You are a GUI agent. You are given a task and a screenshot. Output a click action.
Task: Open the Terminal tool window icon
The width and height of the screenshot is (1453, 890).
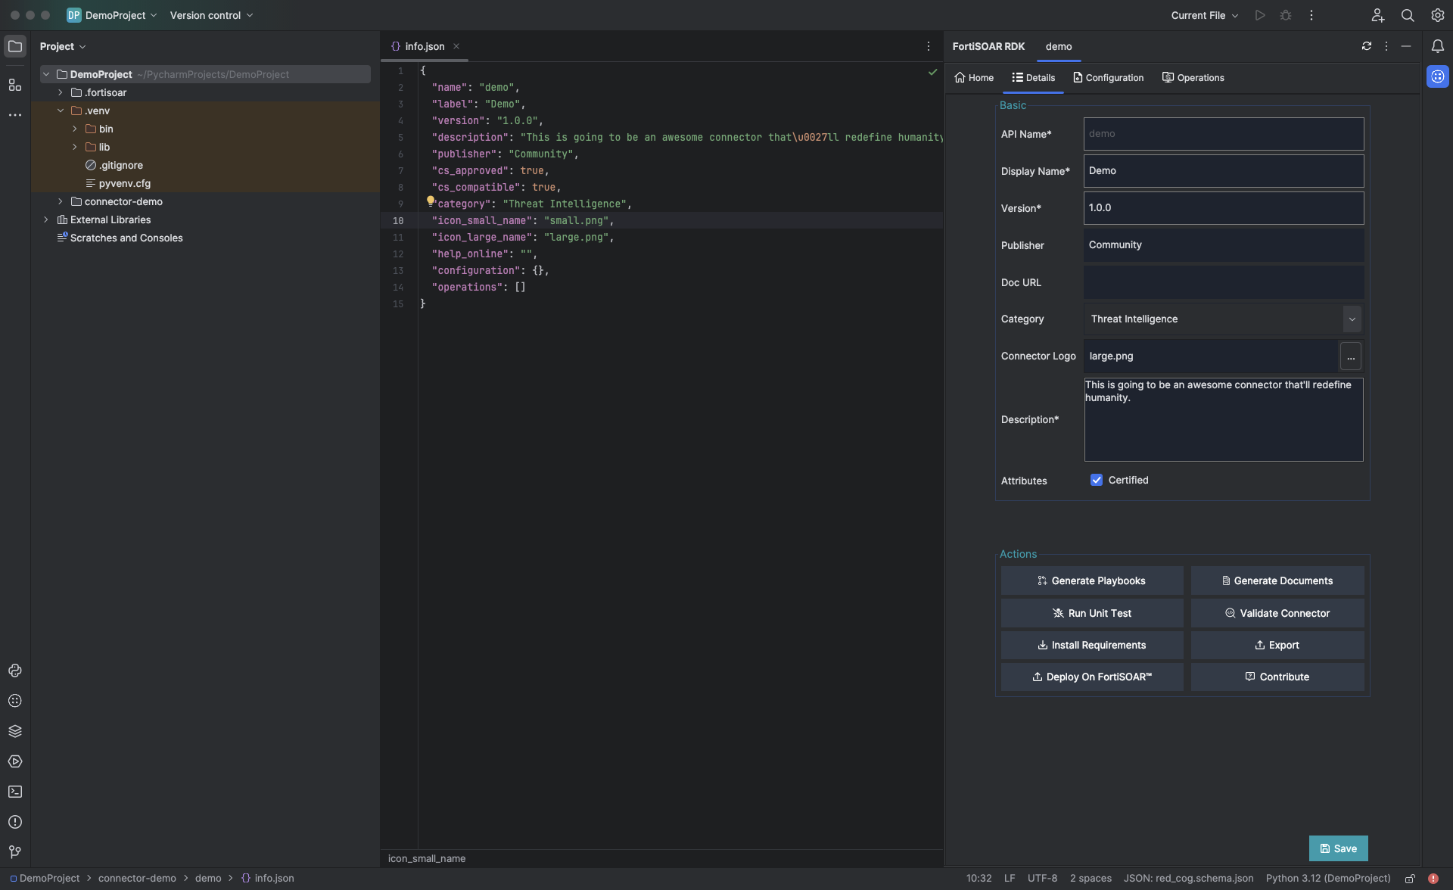[15, 792]
